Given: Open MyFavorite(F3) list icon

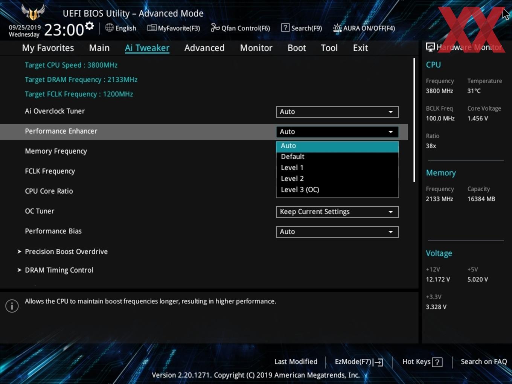Looking at the screenshot, I should (x=152, y=28).
